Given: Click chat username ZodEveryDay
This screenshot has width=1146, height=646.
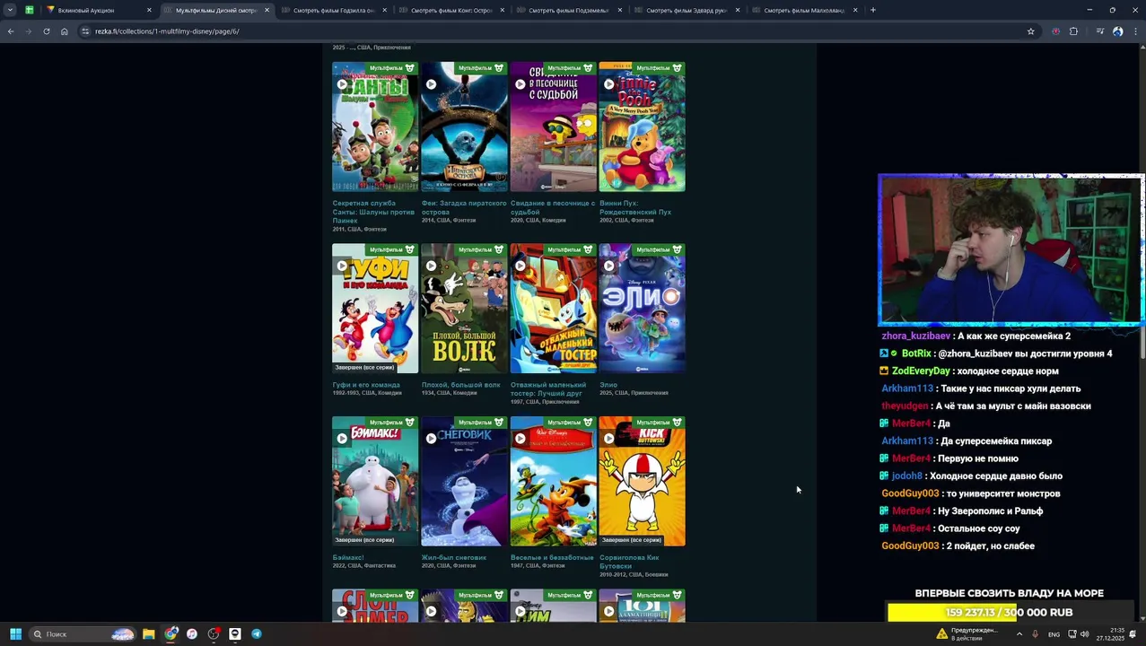Looking at the screenshot, I should (921, 371).
